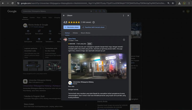Open Google account avatar on page
192x110 pixels.
click(x=188, y=11)
